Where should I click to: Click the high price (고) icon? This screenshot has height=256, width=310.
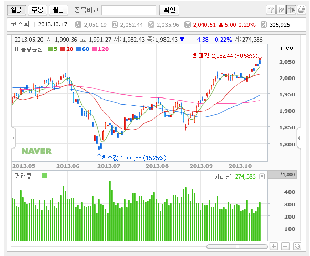click(x=115, y=25)
